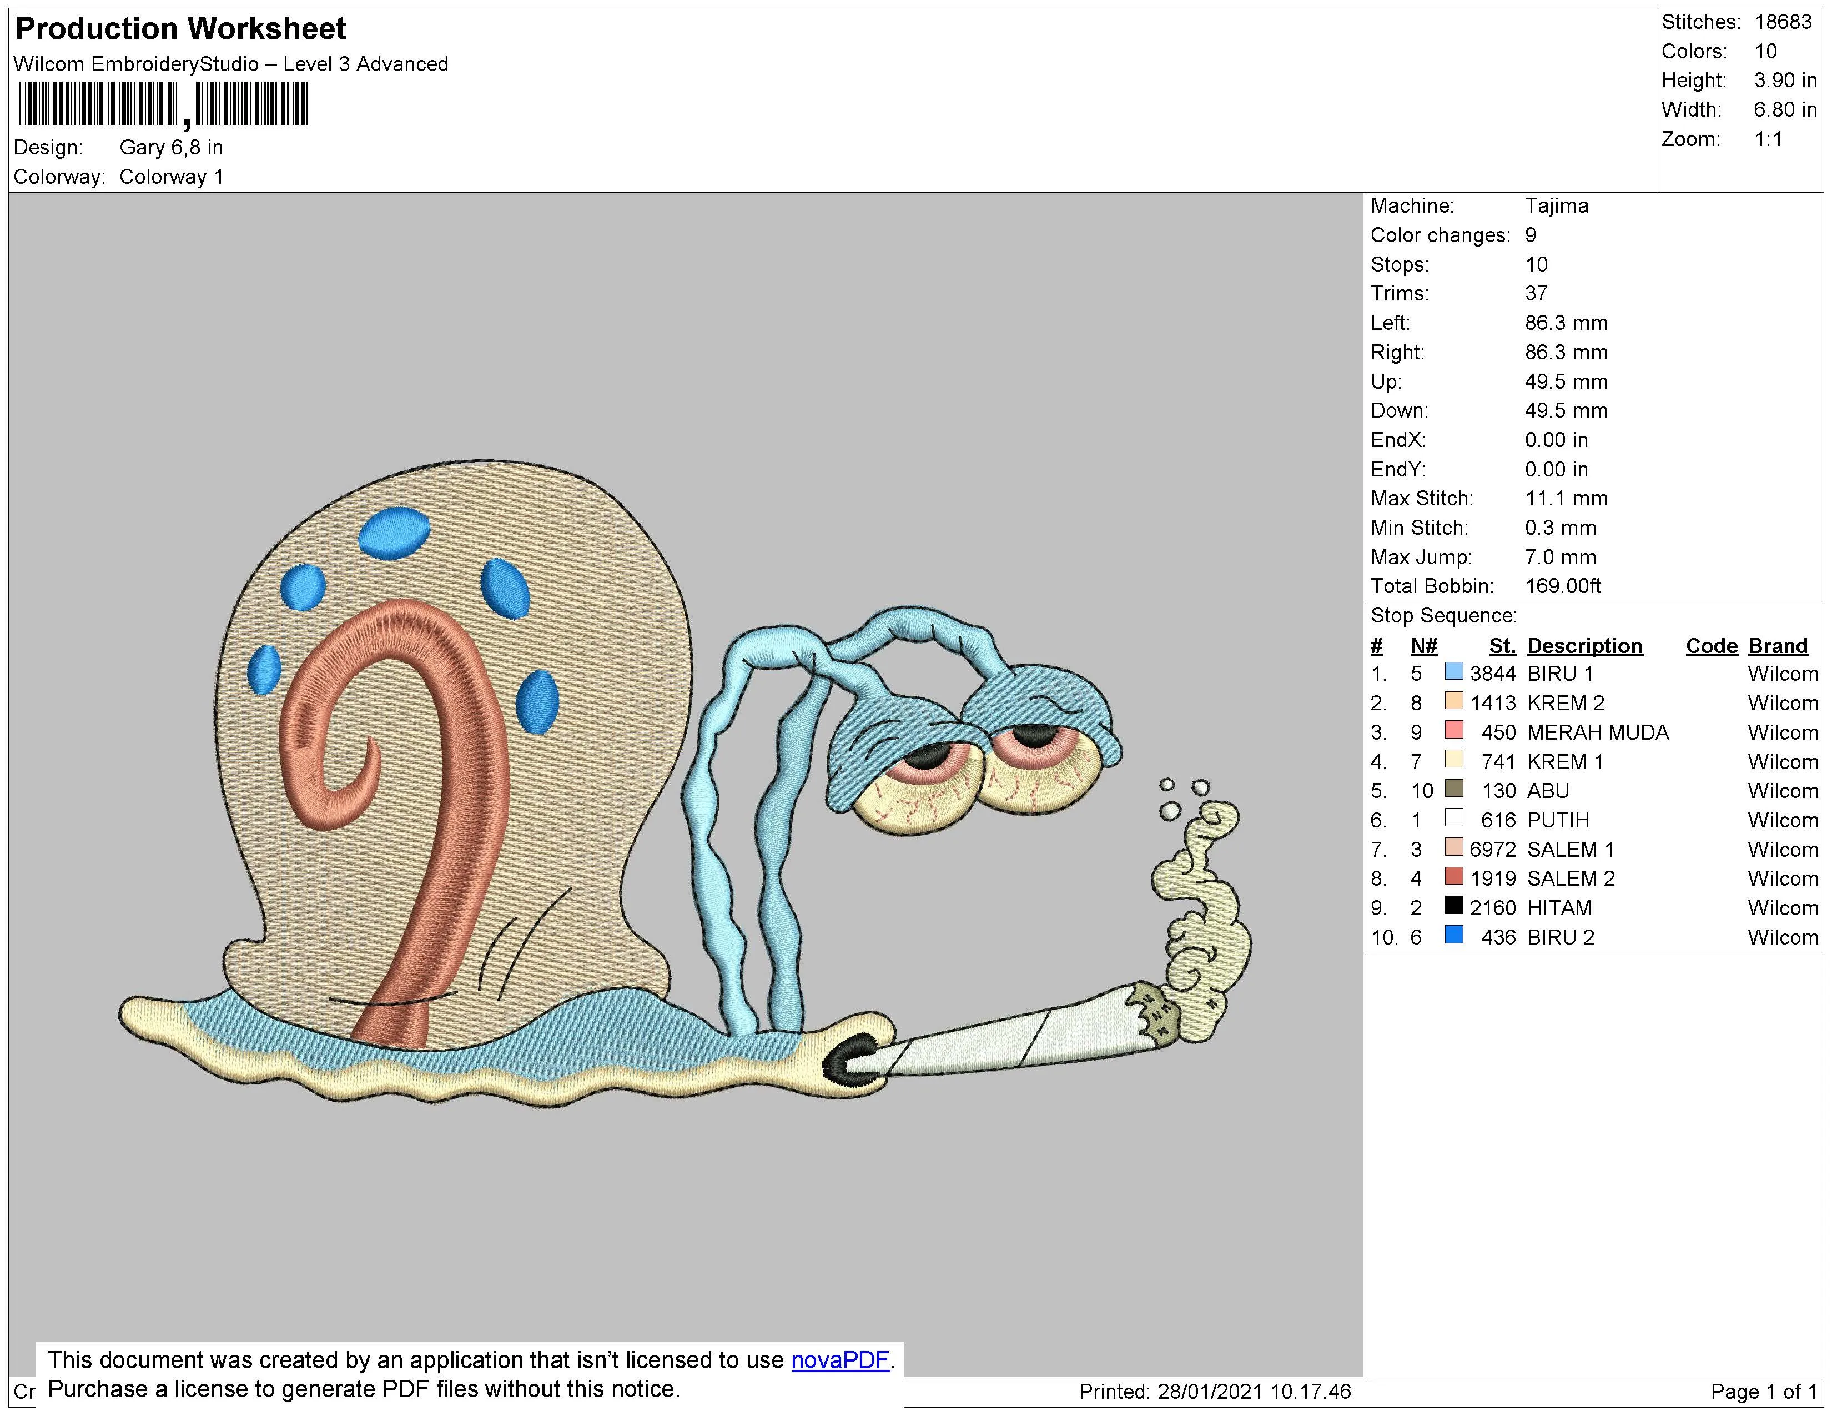
Task: Click the stitch count 18683
Action: point(1783,22)
